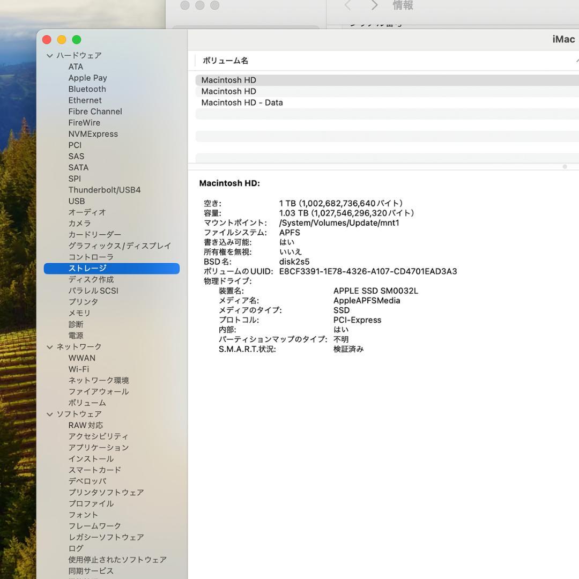This screenshot has height=579, width=579.
Task: Open the Bluetooth hardware category
Action: pyautogui.click(x=87, y=89)
